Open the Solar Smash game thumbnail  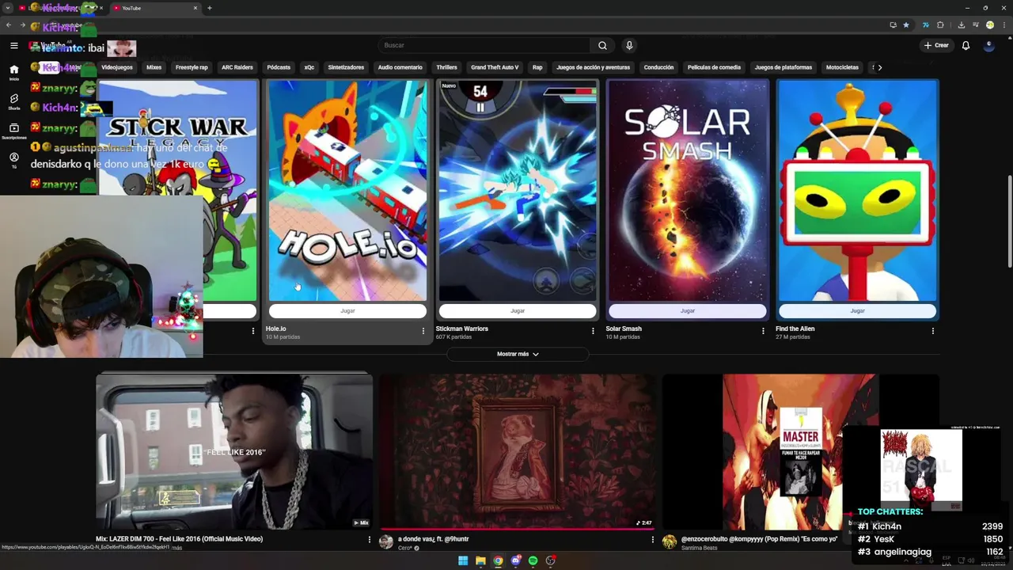pyautogui.click(x=688, y=190)
